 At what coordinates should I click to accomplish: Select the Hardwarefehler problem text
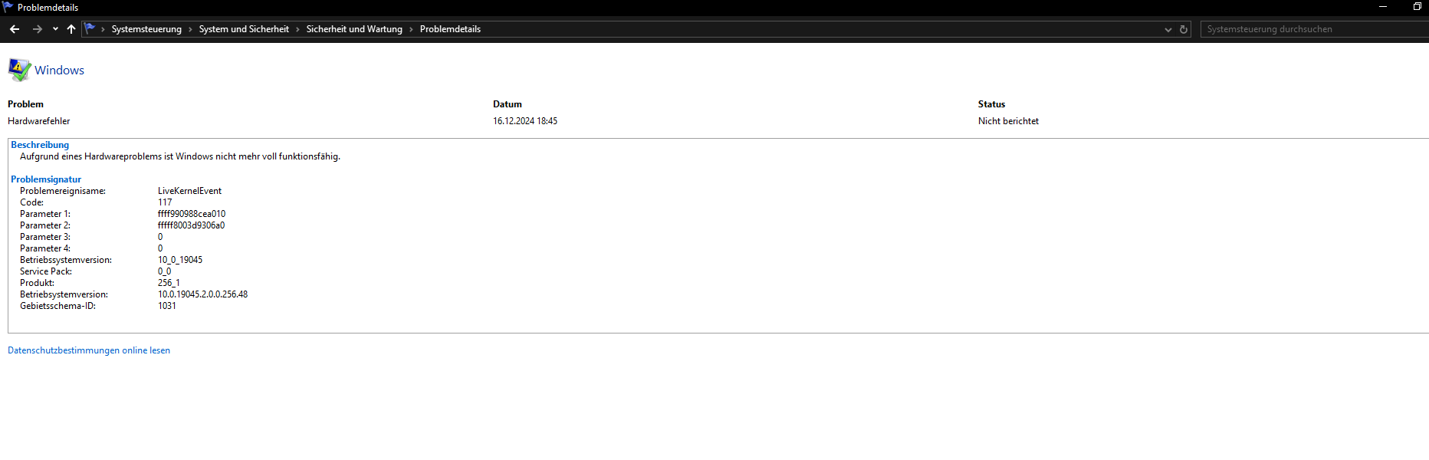(x=39, y=121)
